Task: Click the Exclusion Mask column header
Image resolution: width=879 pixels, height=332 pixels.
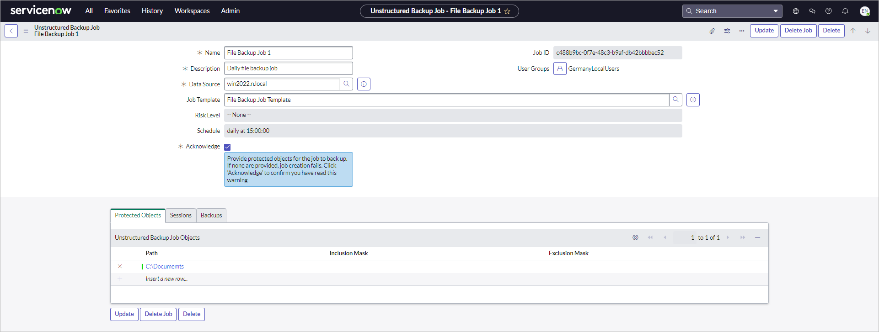Action: pos(568,253)
